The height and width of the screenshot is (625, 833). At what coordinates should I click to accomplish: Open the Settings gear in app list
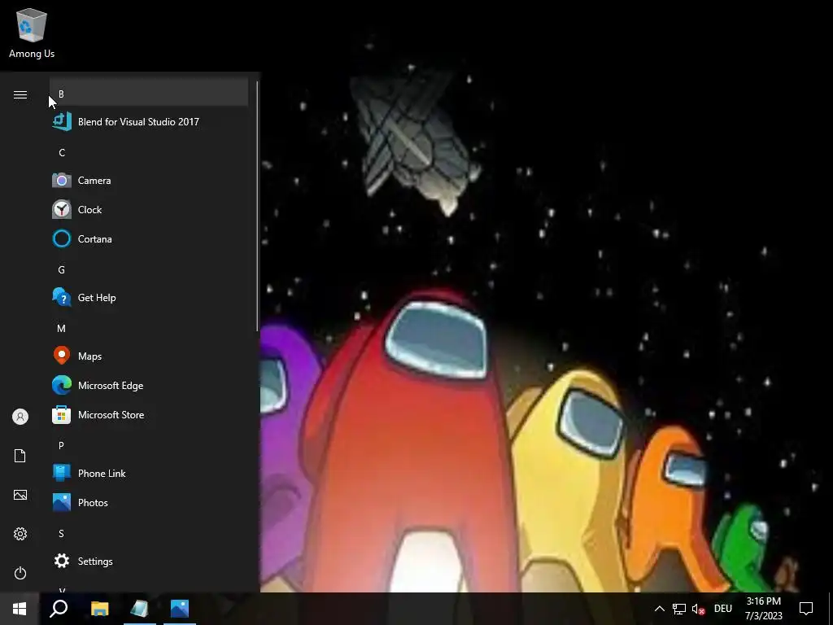(x=62, y=562)
